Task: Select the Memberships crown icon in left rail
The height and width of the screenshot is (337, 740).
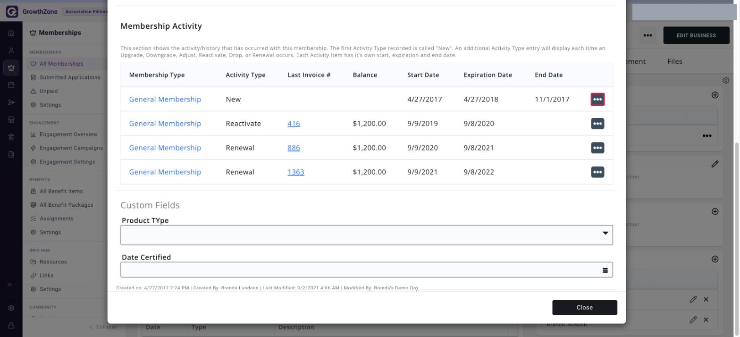Action: pos(11,68)
